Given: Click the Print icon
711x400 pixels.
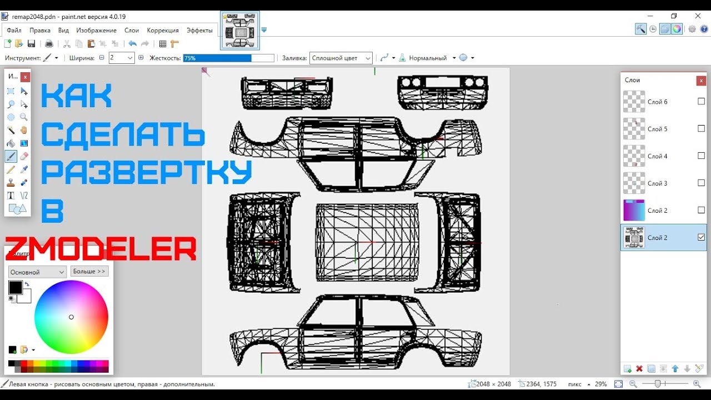Looking at the screenshot, I should [49, 44].
